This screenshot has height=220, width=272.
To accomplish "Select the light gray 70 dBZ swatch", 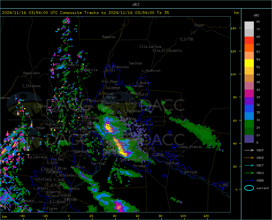I will click(249, 25).
